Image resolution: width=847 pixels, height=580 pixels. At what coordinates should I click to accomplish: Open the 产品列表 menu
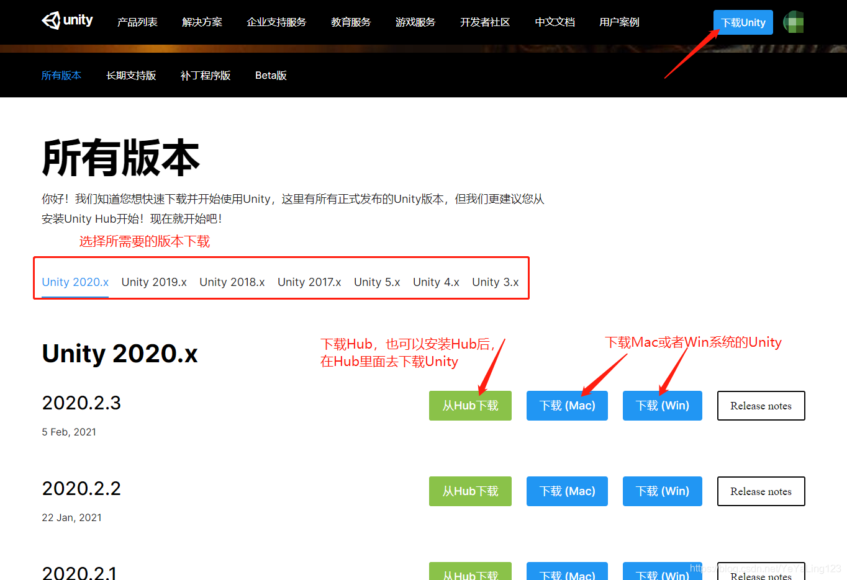137,22
